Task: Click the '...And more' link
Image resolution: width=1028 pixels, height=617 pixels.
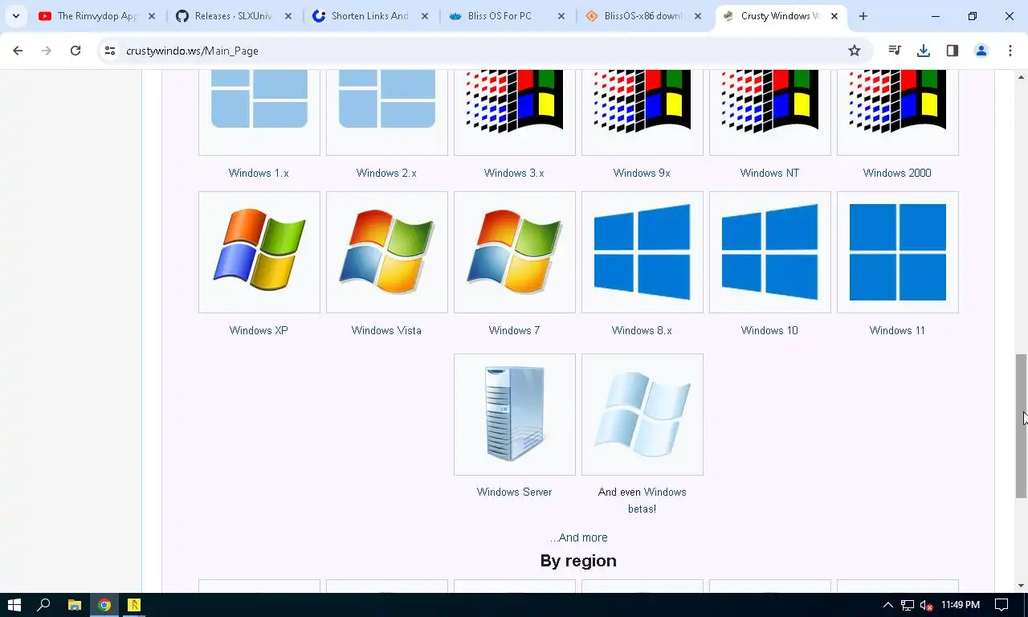Action: (x=578, y=537)
